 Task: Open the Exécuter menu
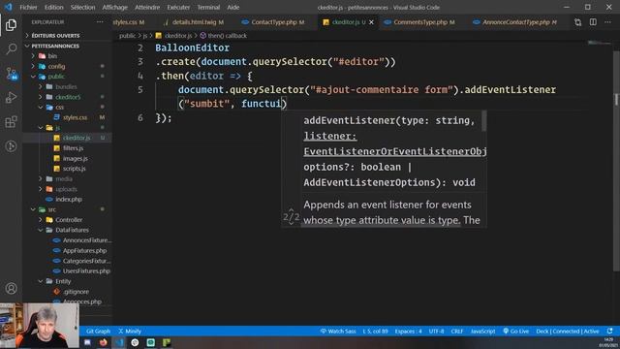pyautogui.click(x=178, y=7)
